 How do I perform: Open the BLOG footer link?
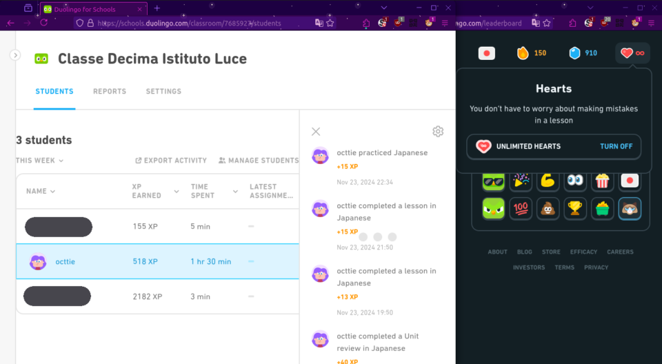[524, 252]
